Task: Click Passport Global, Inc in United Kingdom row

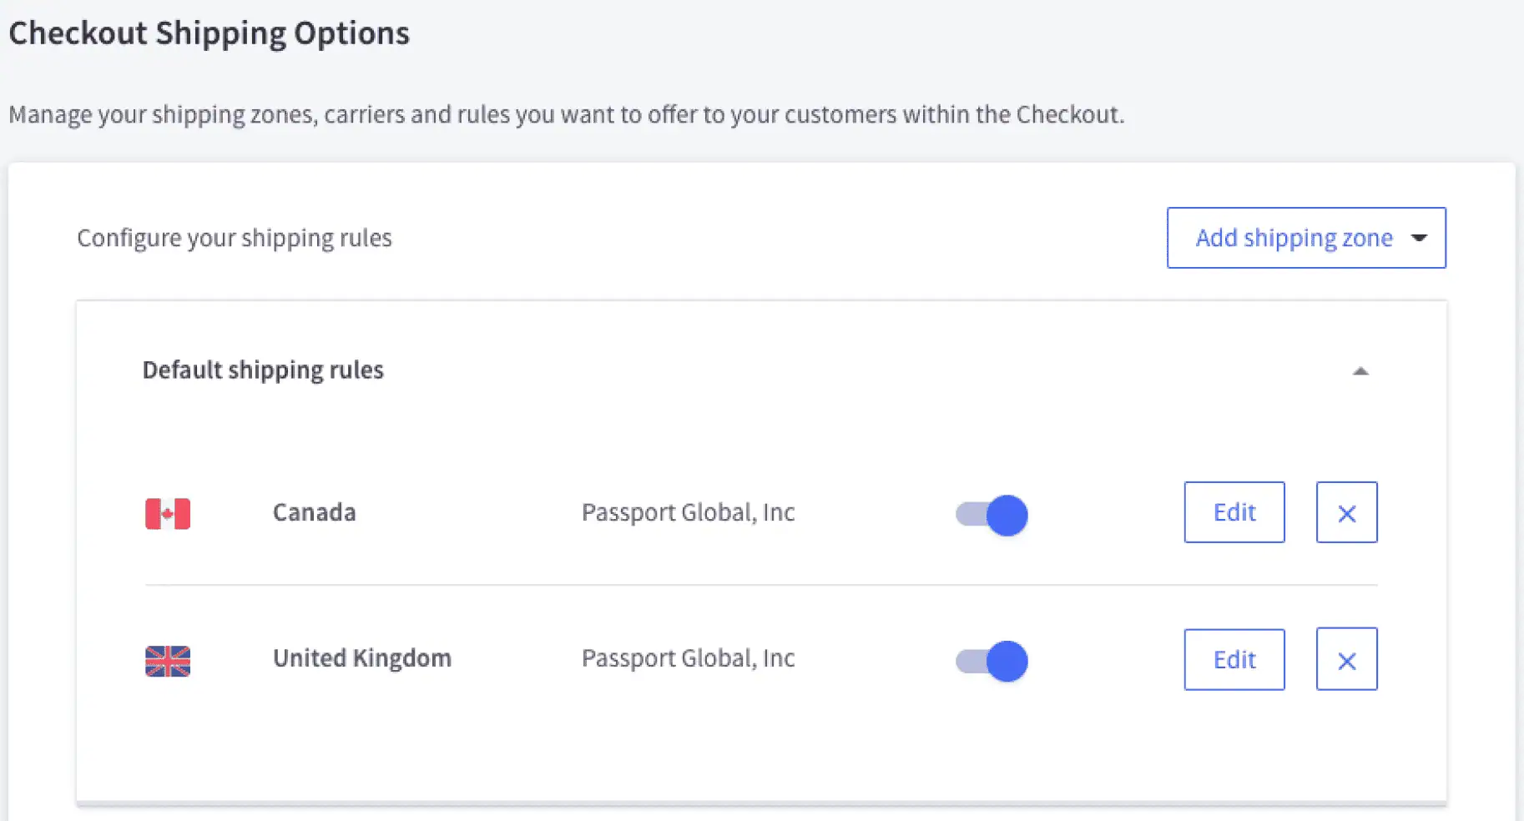Action: tap(688, 658)
